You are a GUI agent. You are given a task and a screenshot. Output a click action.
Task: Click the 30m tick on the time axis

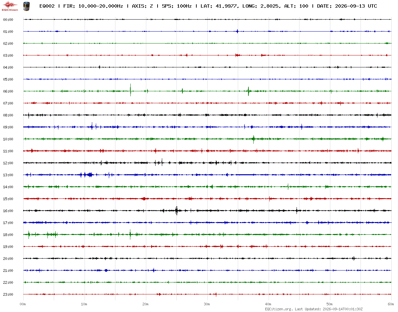(207, 304)
